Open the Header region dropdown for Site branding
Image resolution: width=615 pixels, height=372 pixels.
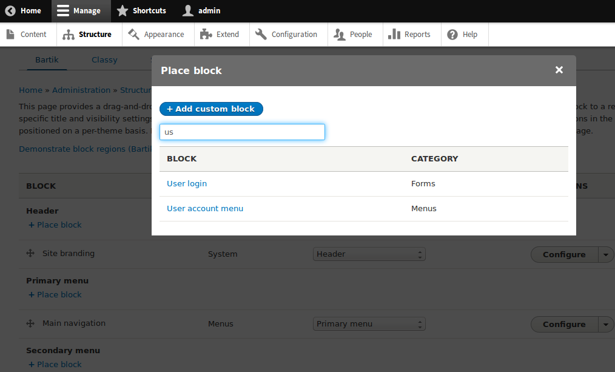point(369,254)
